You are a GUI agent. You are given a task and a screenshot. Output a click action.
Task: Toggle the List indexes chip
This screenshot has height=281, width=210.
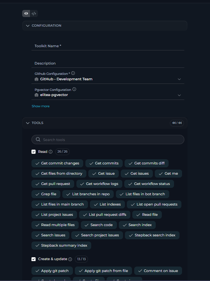coord(107,205)
